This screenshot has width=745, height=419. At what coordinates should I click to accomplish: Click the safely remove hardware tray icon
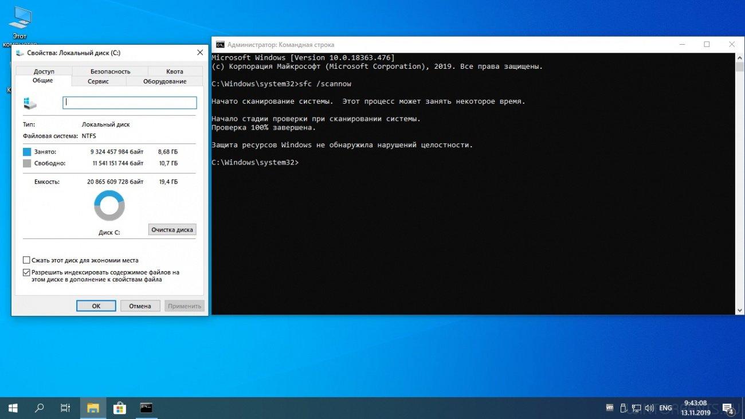[x=623, y=408]
